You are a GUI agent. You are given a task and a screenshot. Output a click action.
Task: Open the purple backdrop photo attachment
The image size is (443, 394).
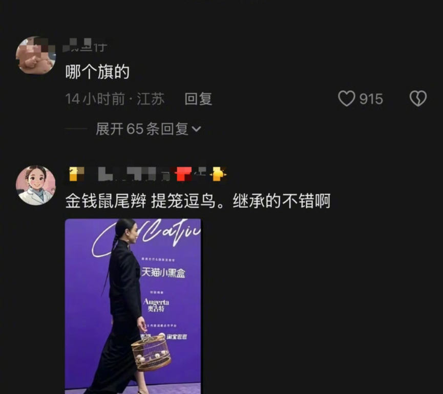(x=133, y=306)
